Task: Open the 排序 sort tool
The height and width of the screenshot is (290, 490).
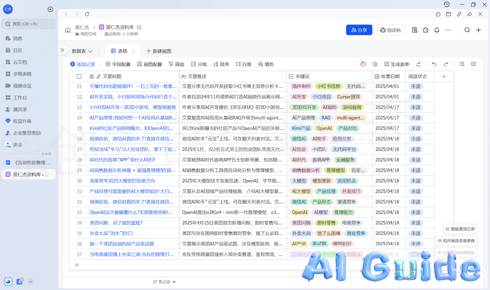Action: (x=221, y=64)
